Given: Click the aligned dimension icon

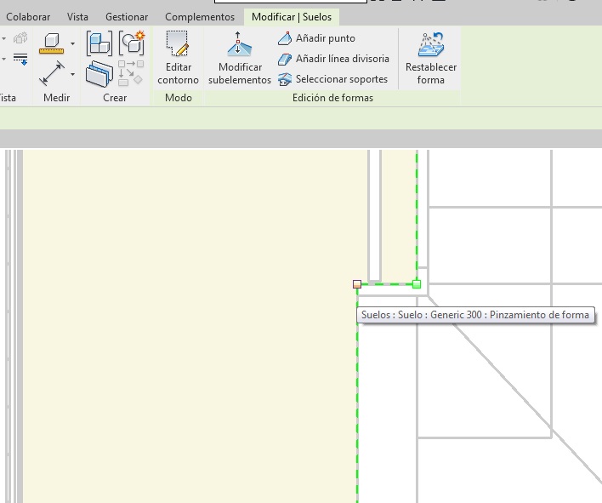Looking at the screenshot, I should [x=52, y=74].
